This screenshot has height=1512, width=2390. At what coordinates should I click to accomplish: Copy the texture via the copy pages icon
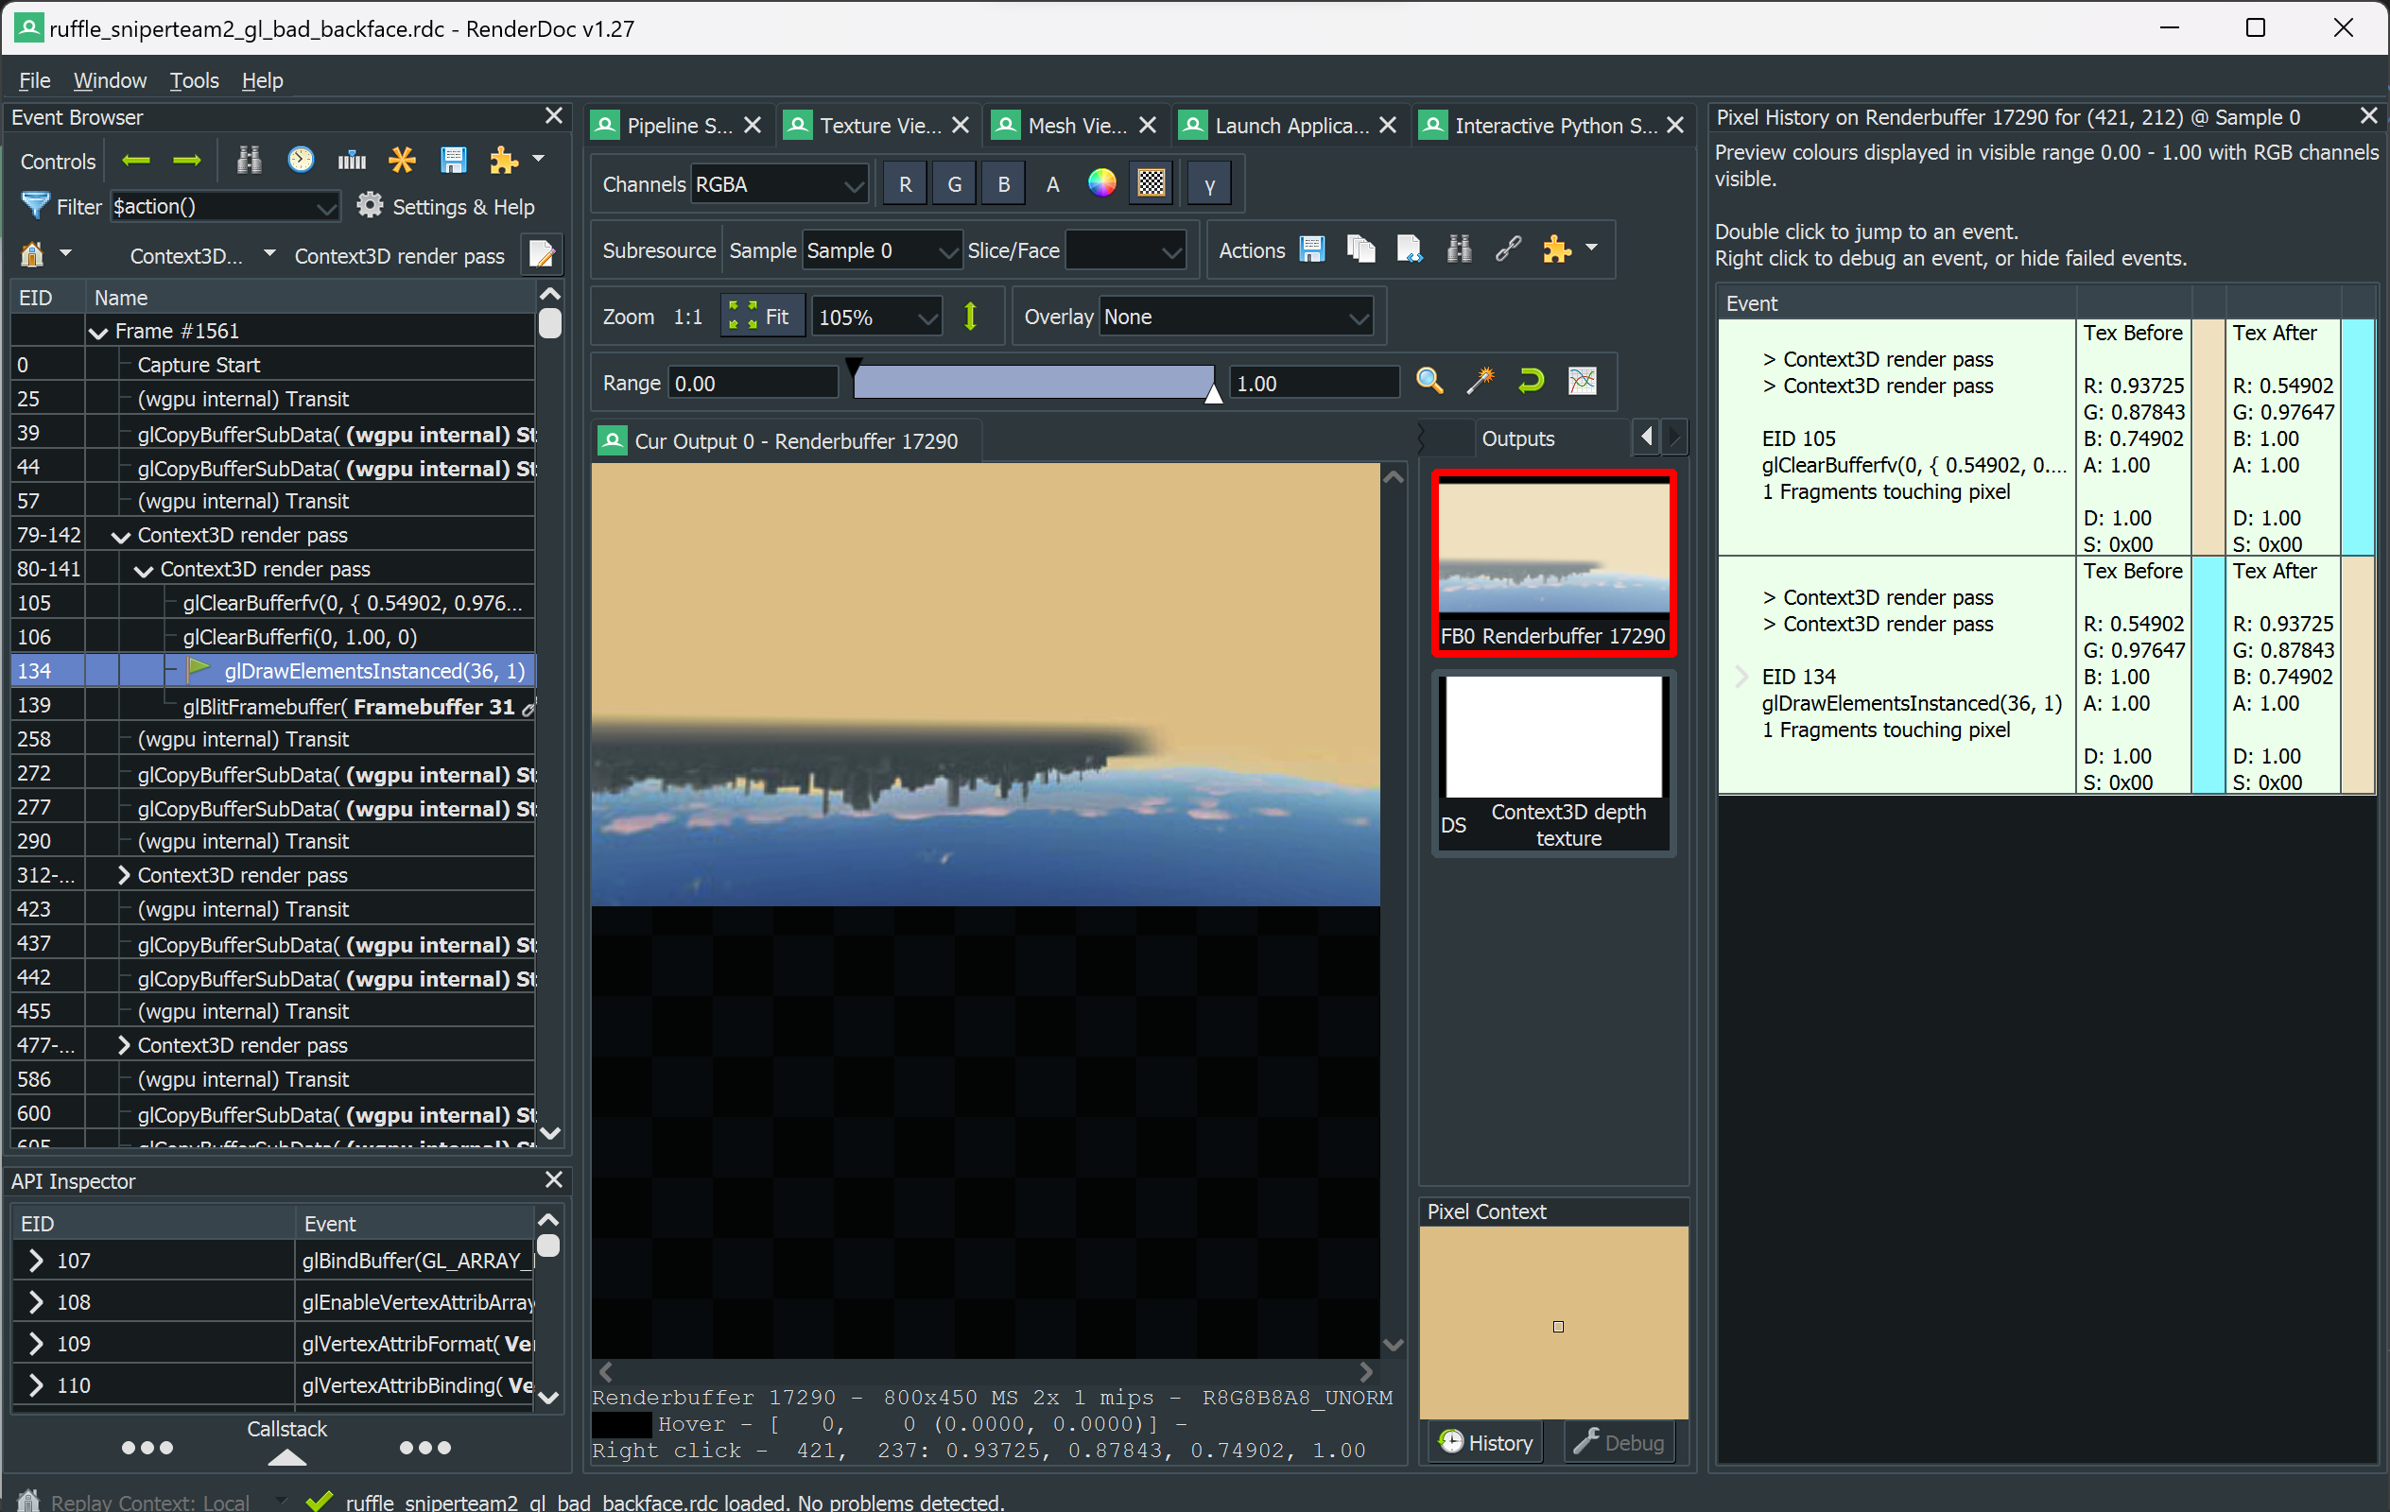[1360, 249]
